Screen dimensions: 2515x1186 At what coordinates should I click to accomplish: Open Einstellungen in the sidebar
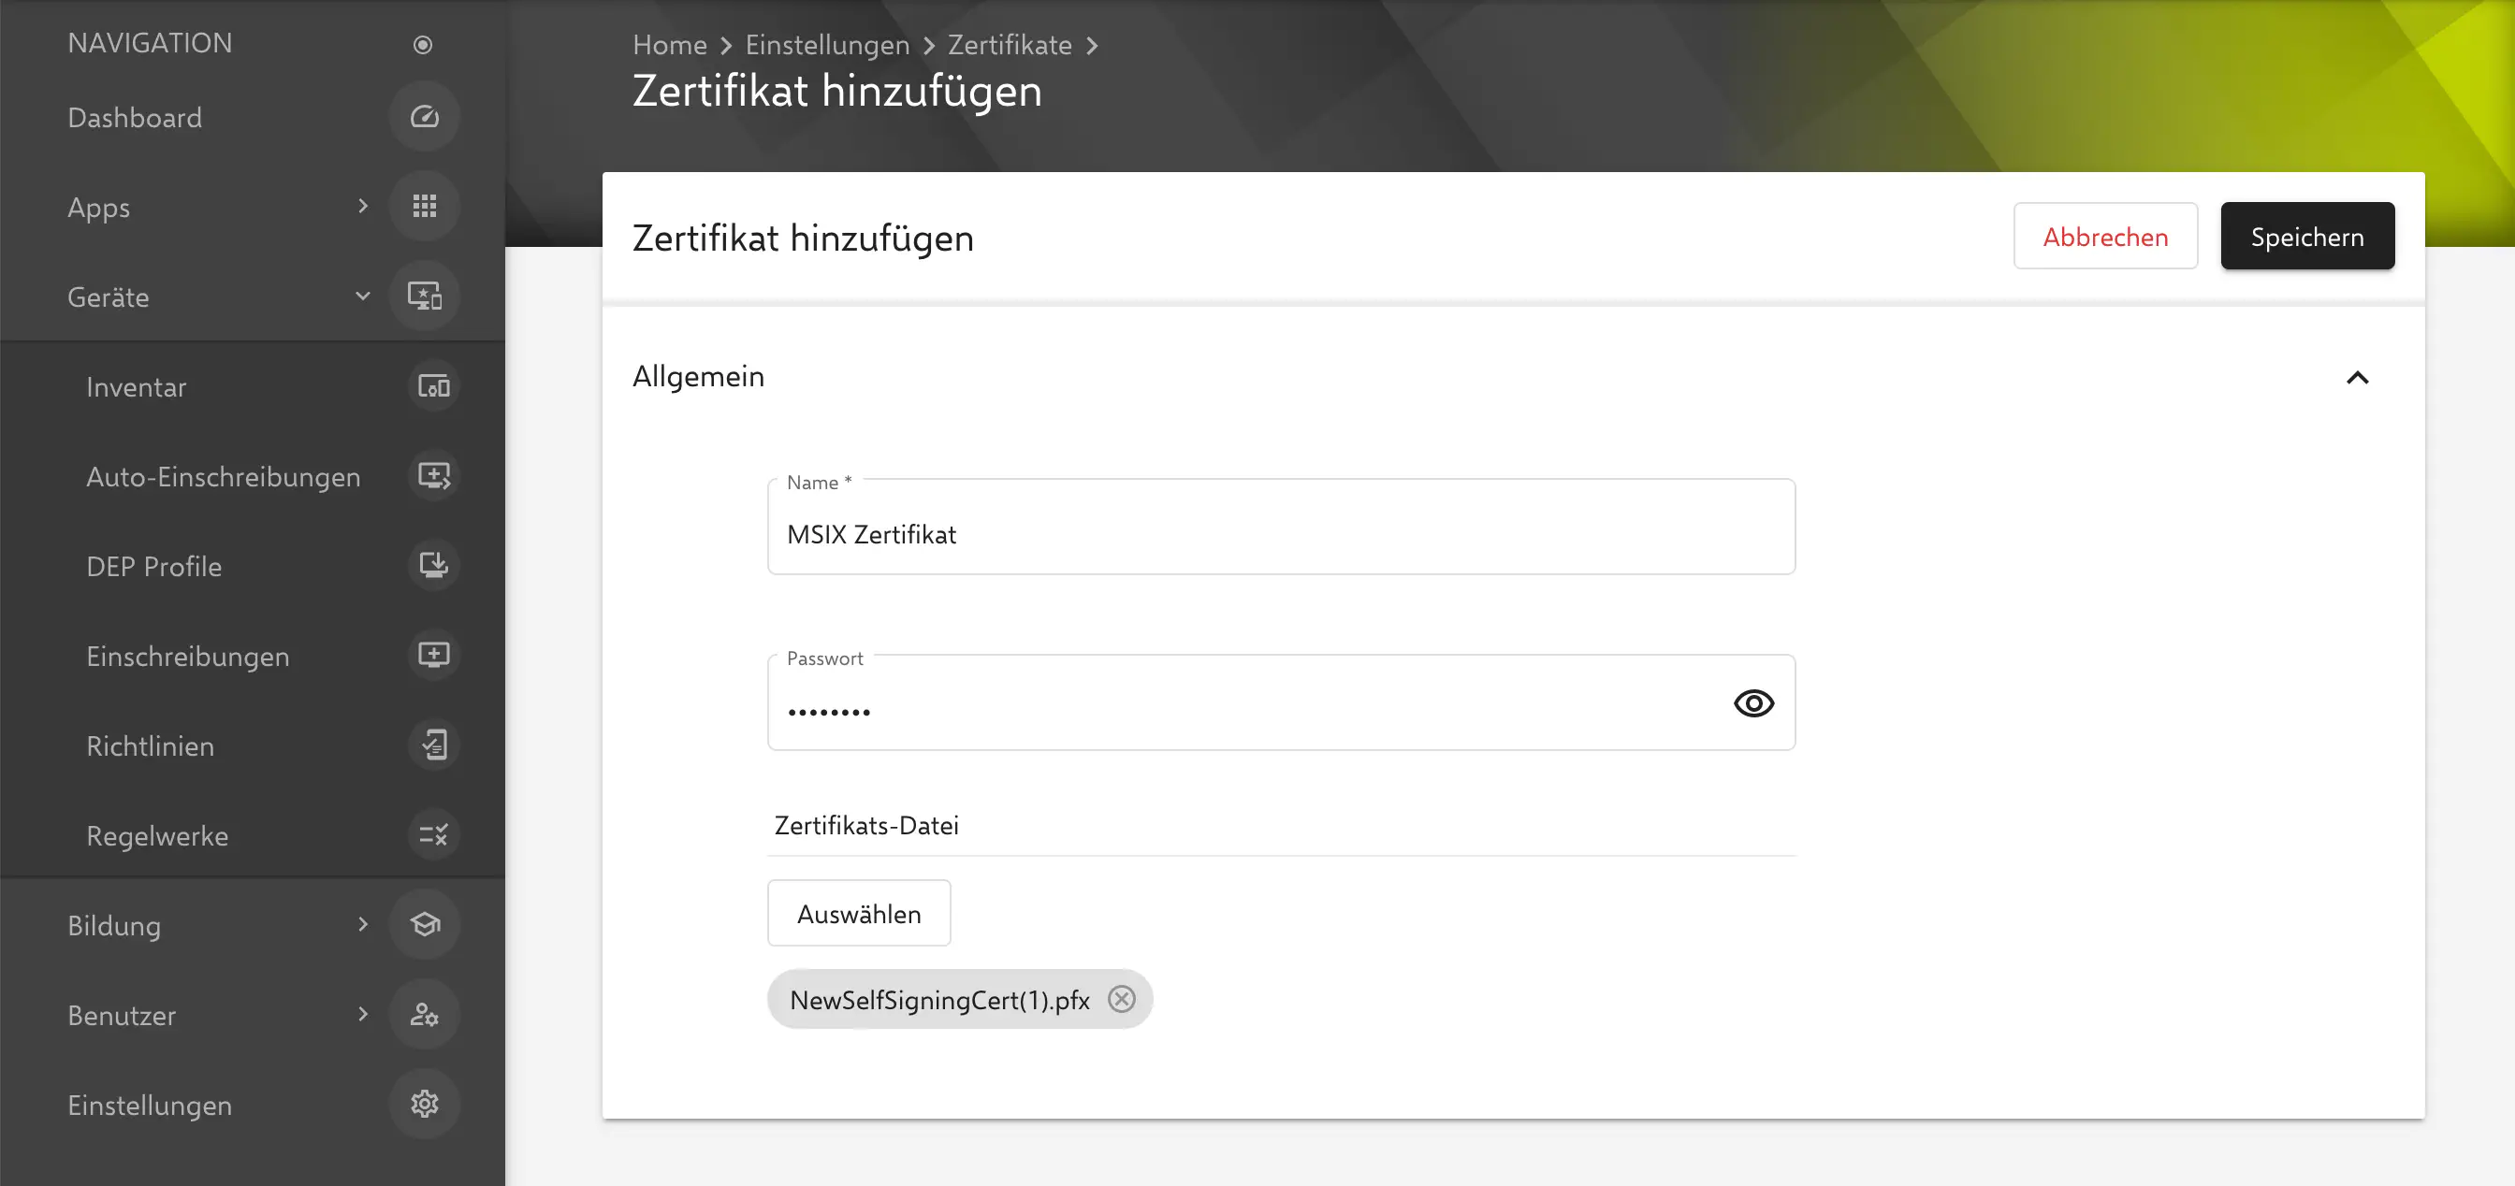pos(150,1106)
